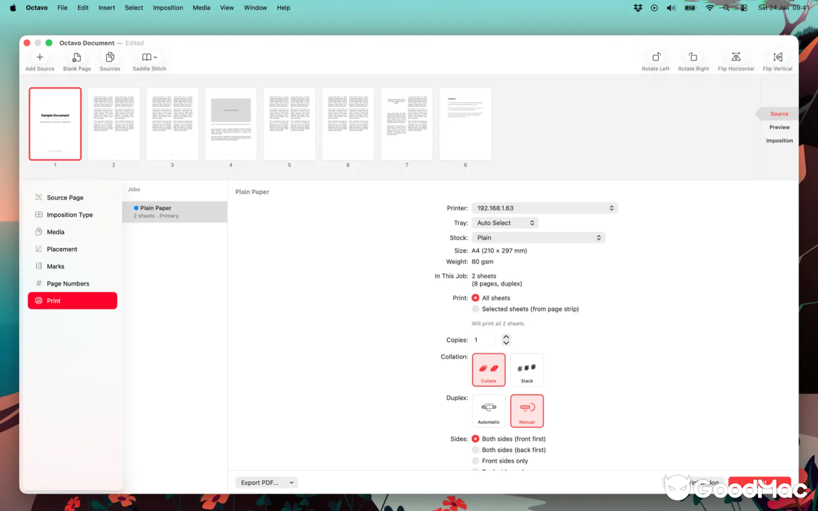The height and width of the screenshot is (511, 818).
Task: Select the page 5 thumbnail
Action: pyautogui.click(x=289, y=123)
